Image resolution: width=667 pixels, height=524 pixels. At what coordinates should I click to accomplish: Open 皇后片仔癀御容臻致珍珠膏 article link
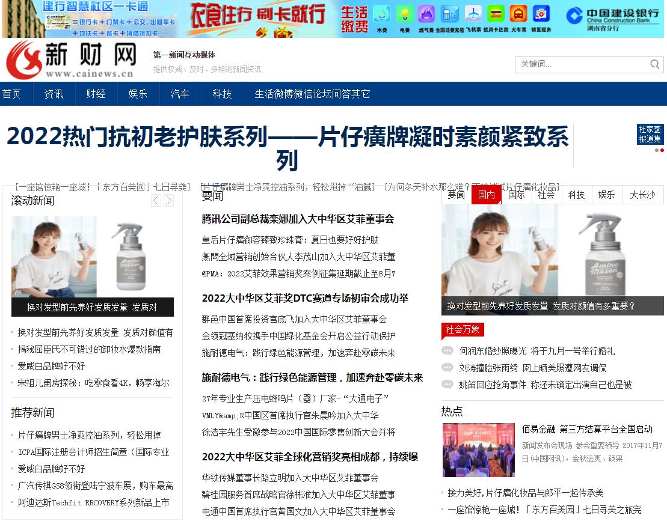tap(290, 240)
